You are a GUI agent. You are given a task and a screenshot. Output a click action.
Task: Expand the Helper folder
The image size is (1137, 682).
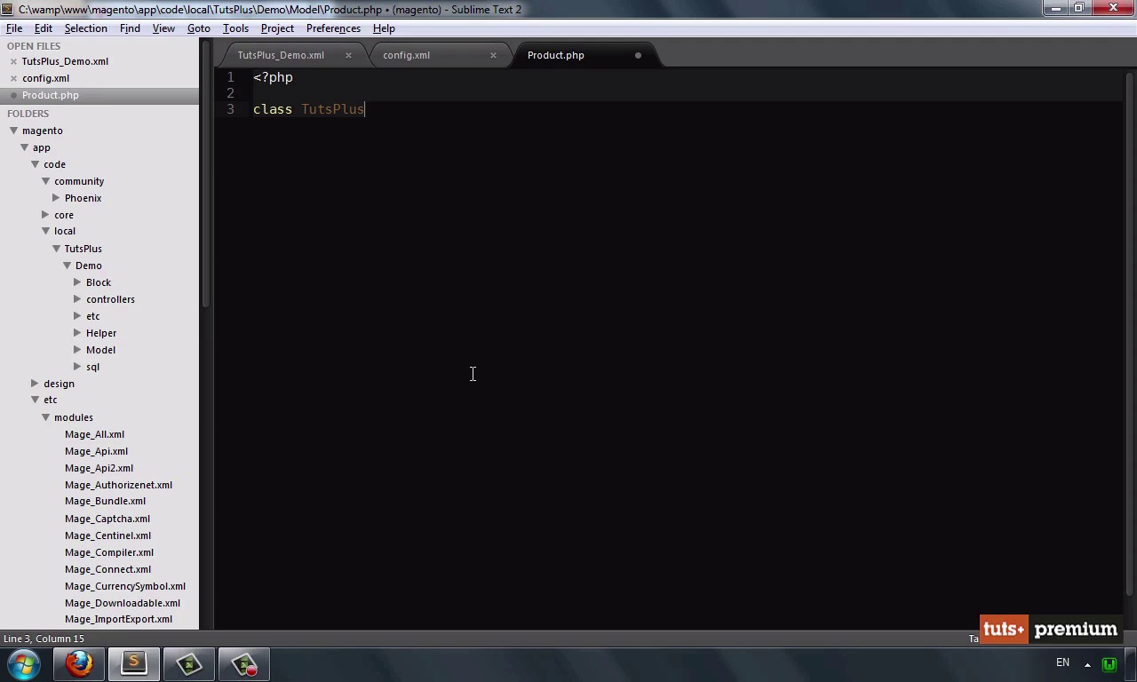pos(77,333)
